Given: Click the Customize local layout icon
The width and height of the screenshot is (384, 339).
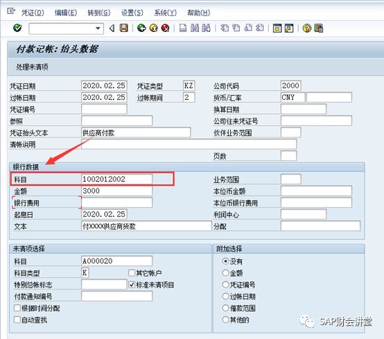Looking at the screenshot, I should pos(319,28).
